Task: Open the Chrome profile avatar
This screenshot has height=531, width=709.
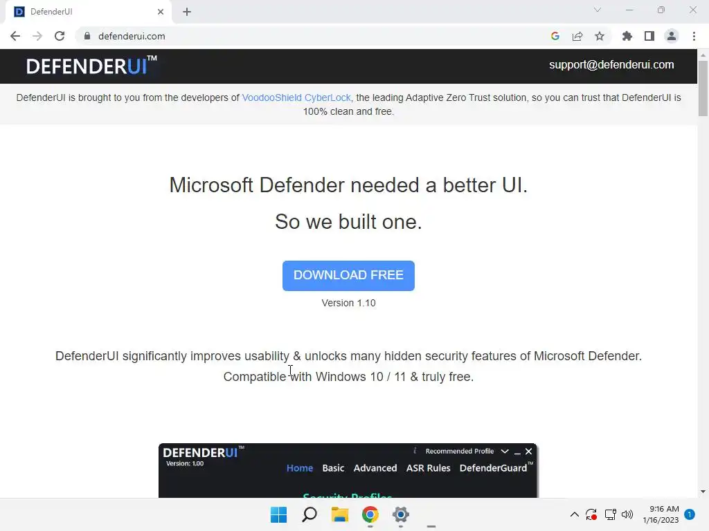Action: [672, 36]
